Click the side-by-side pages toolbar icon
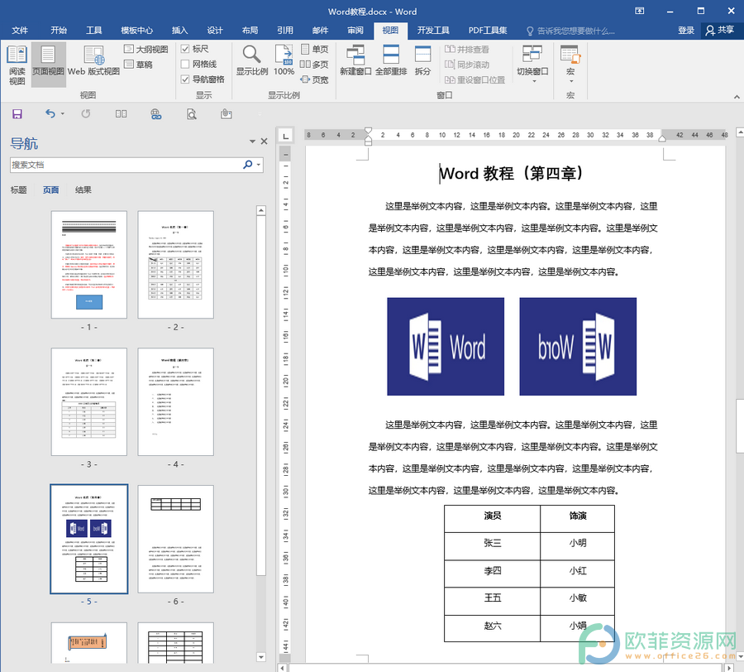 121,114
